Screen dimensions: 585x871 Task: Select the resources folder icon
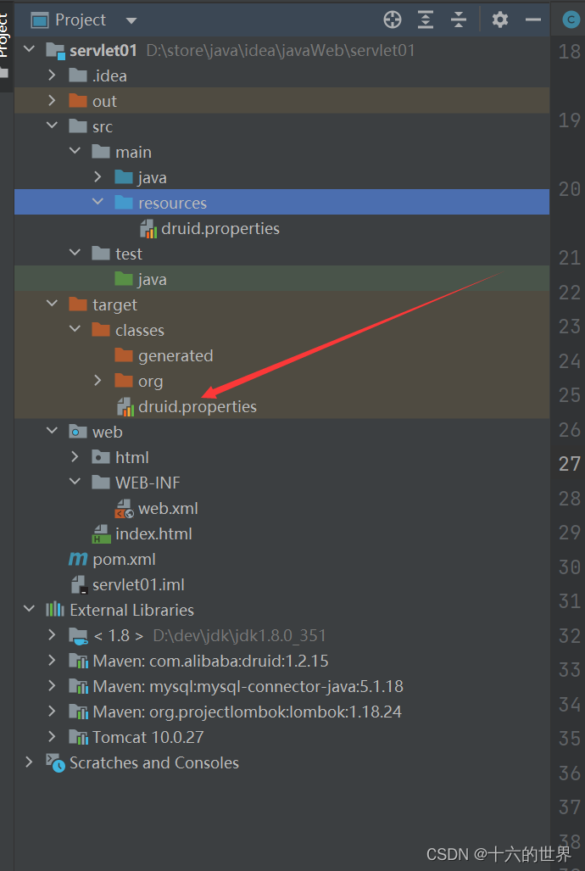tap(124, 203)
